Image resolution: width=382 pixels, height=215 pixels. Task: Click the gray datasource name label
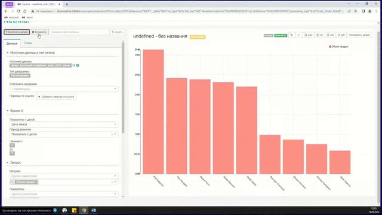point(41,66)
